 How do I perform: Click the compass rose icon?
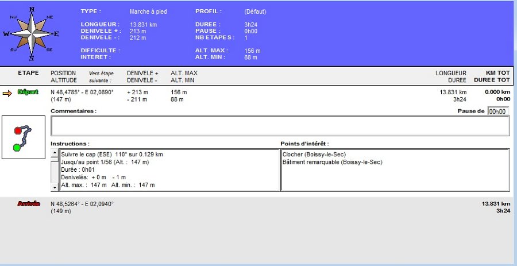pos(31,34)
